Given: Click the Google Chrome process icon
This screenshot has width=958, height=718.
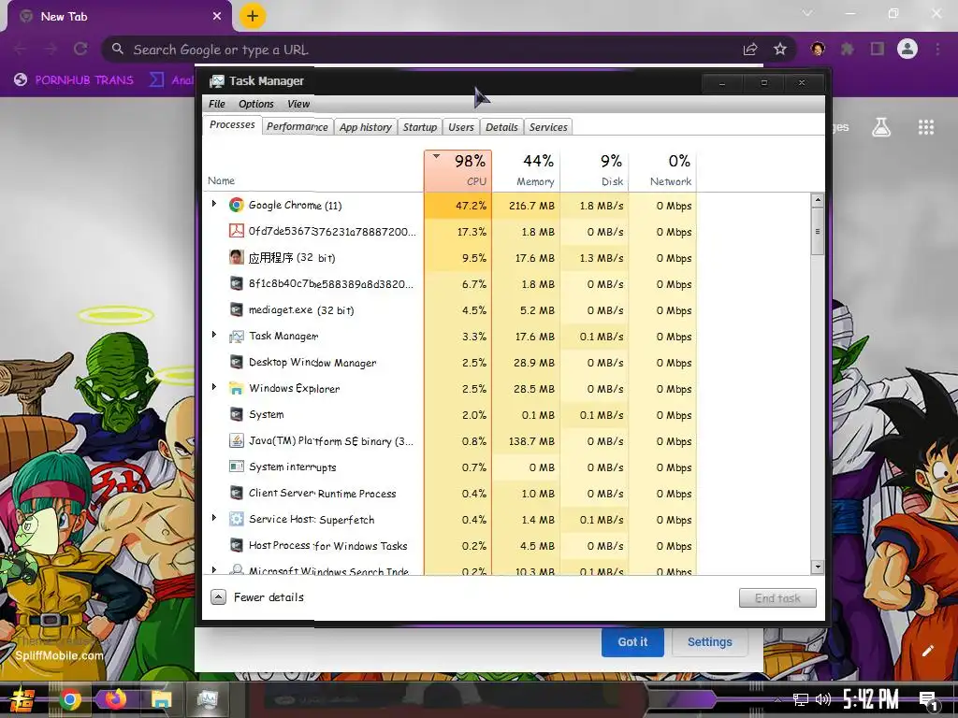Looking at the screenshot, I should [x=236, y=205].
